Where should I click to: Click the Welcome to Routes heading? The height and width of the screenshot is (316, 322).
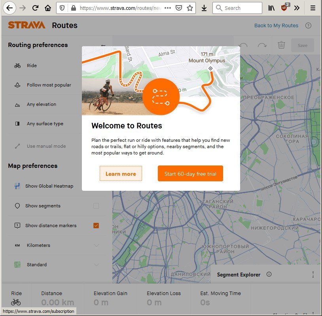127,126
